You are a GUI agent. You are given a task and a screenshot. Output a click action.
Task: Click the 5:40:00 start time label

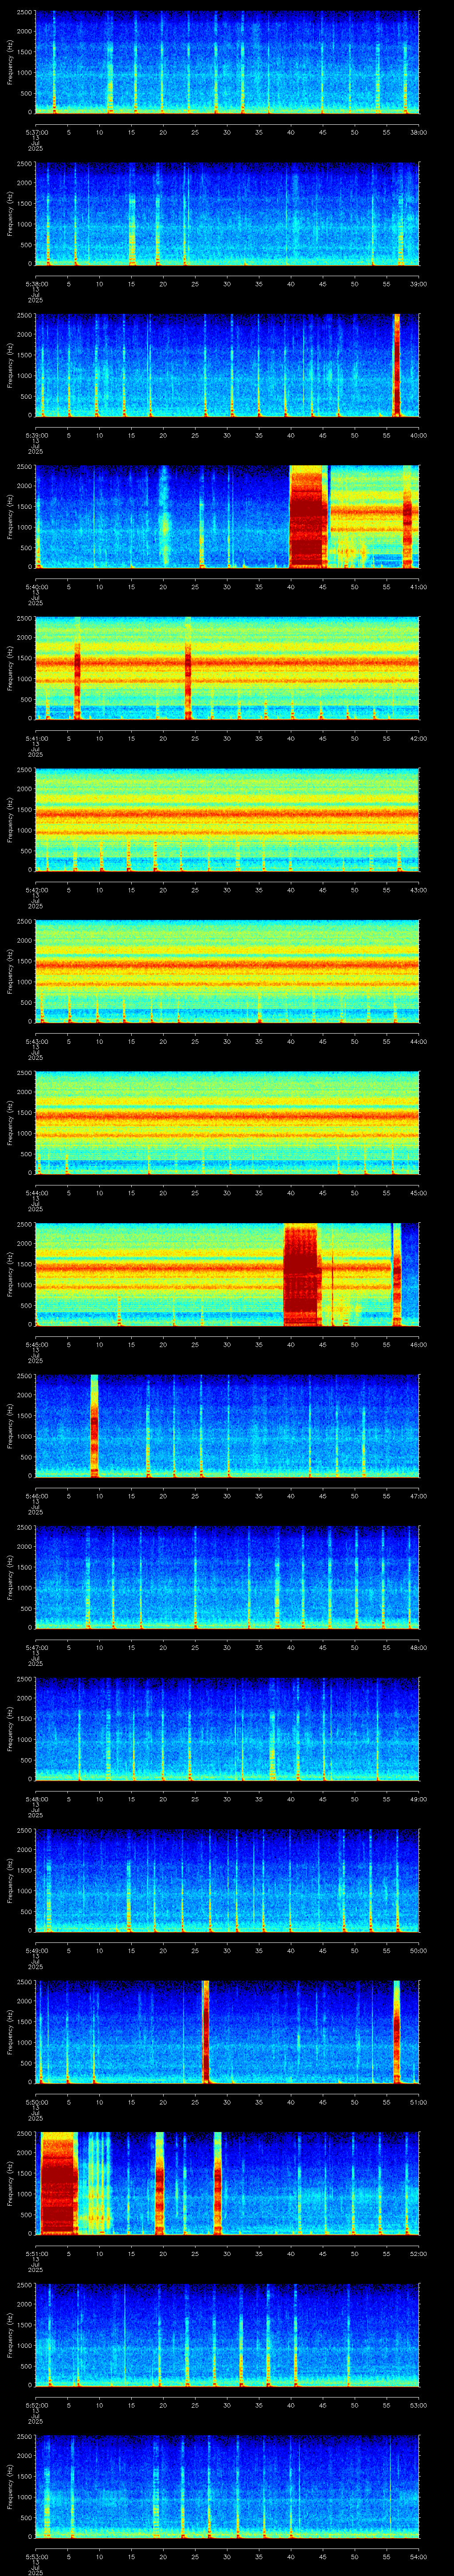point(36,587)
